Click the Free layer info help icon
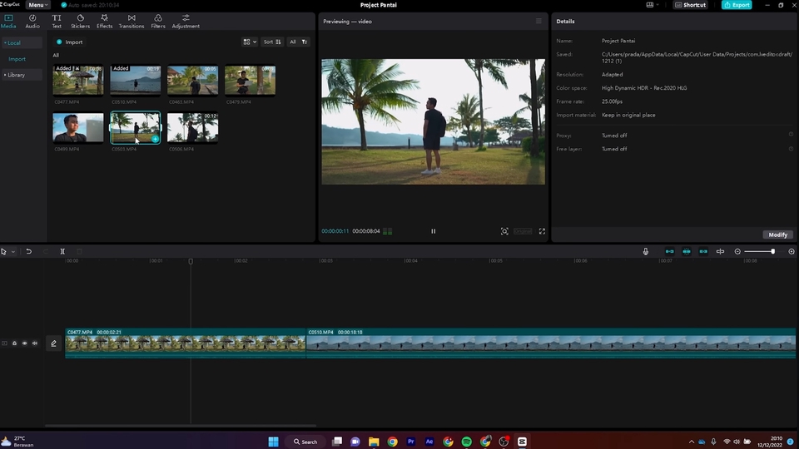This screenshot has height=449, width=799. tap(791, 149)
